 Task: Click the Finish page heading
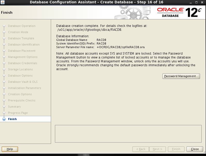(x=7, y=12)
